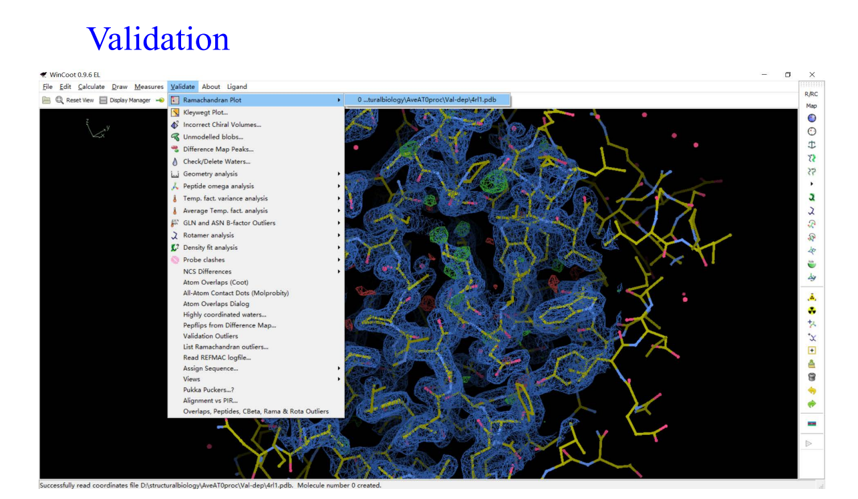
Task: Open the File menu
Action: pos(47,87)
